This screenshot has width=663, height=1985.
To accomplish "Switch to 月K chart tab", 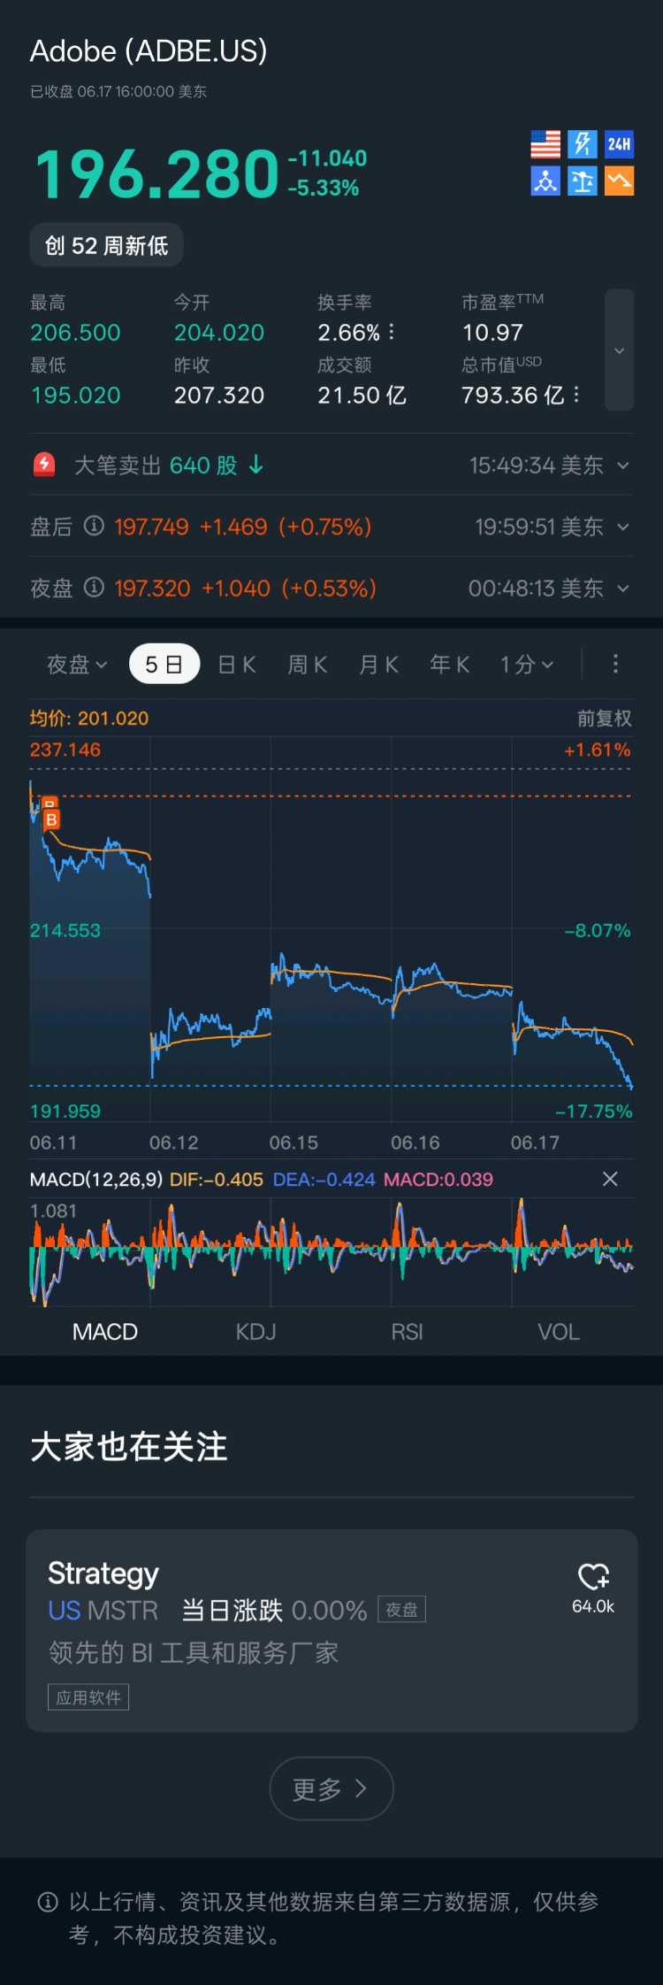I will pyautogui.click(x=379, y=664).
